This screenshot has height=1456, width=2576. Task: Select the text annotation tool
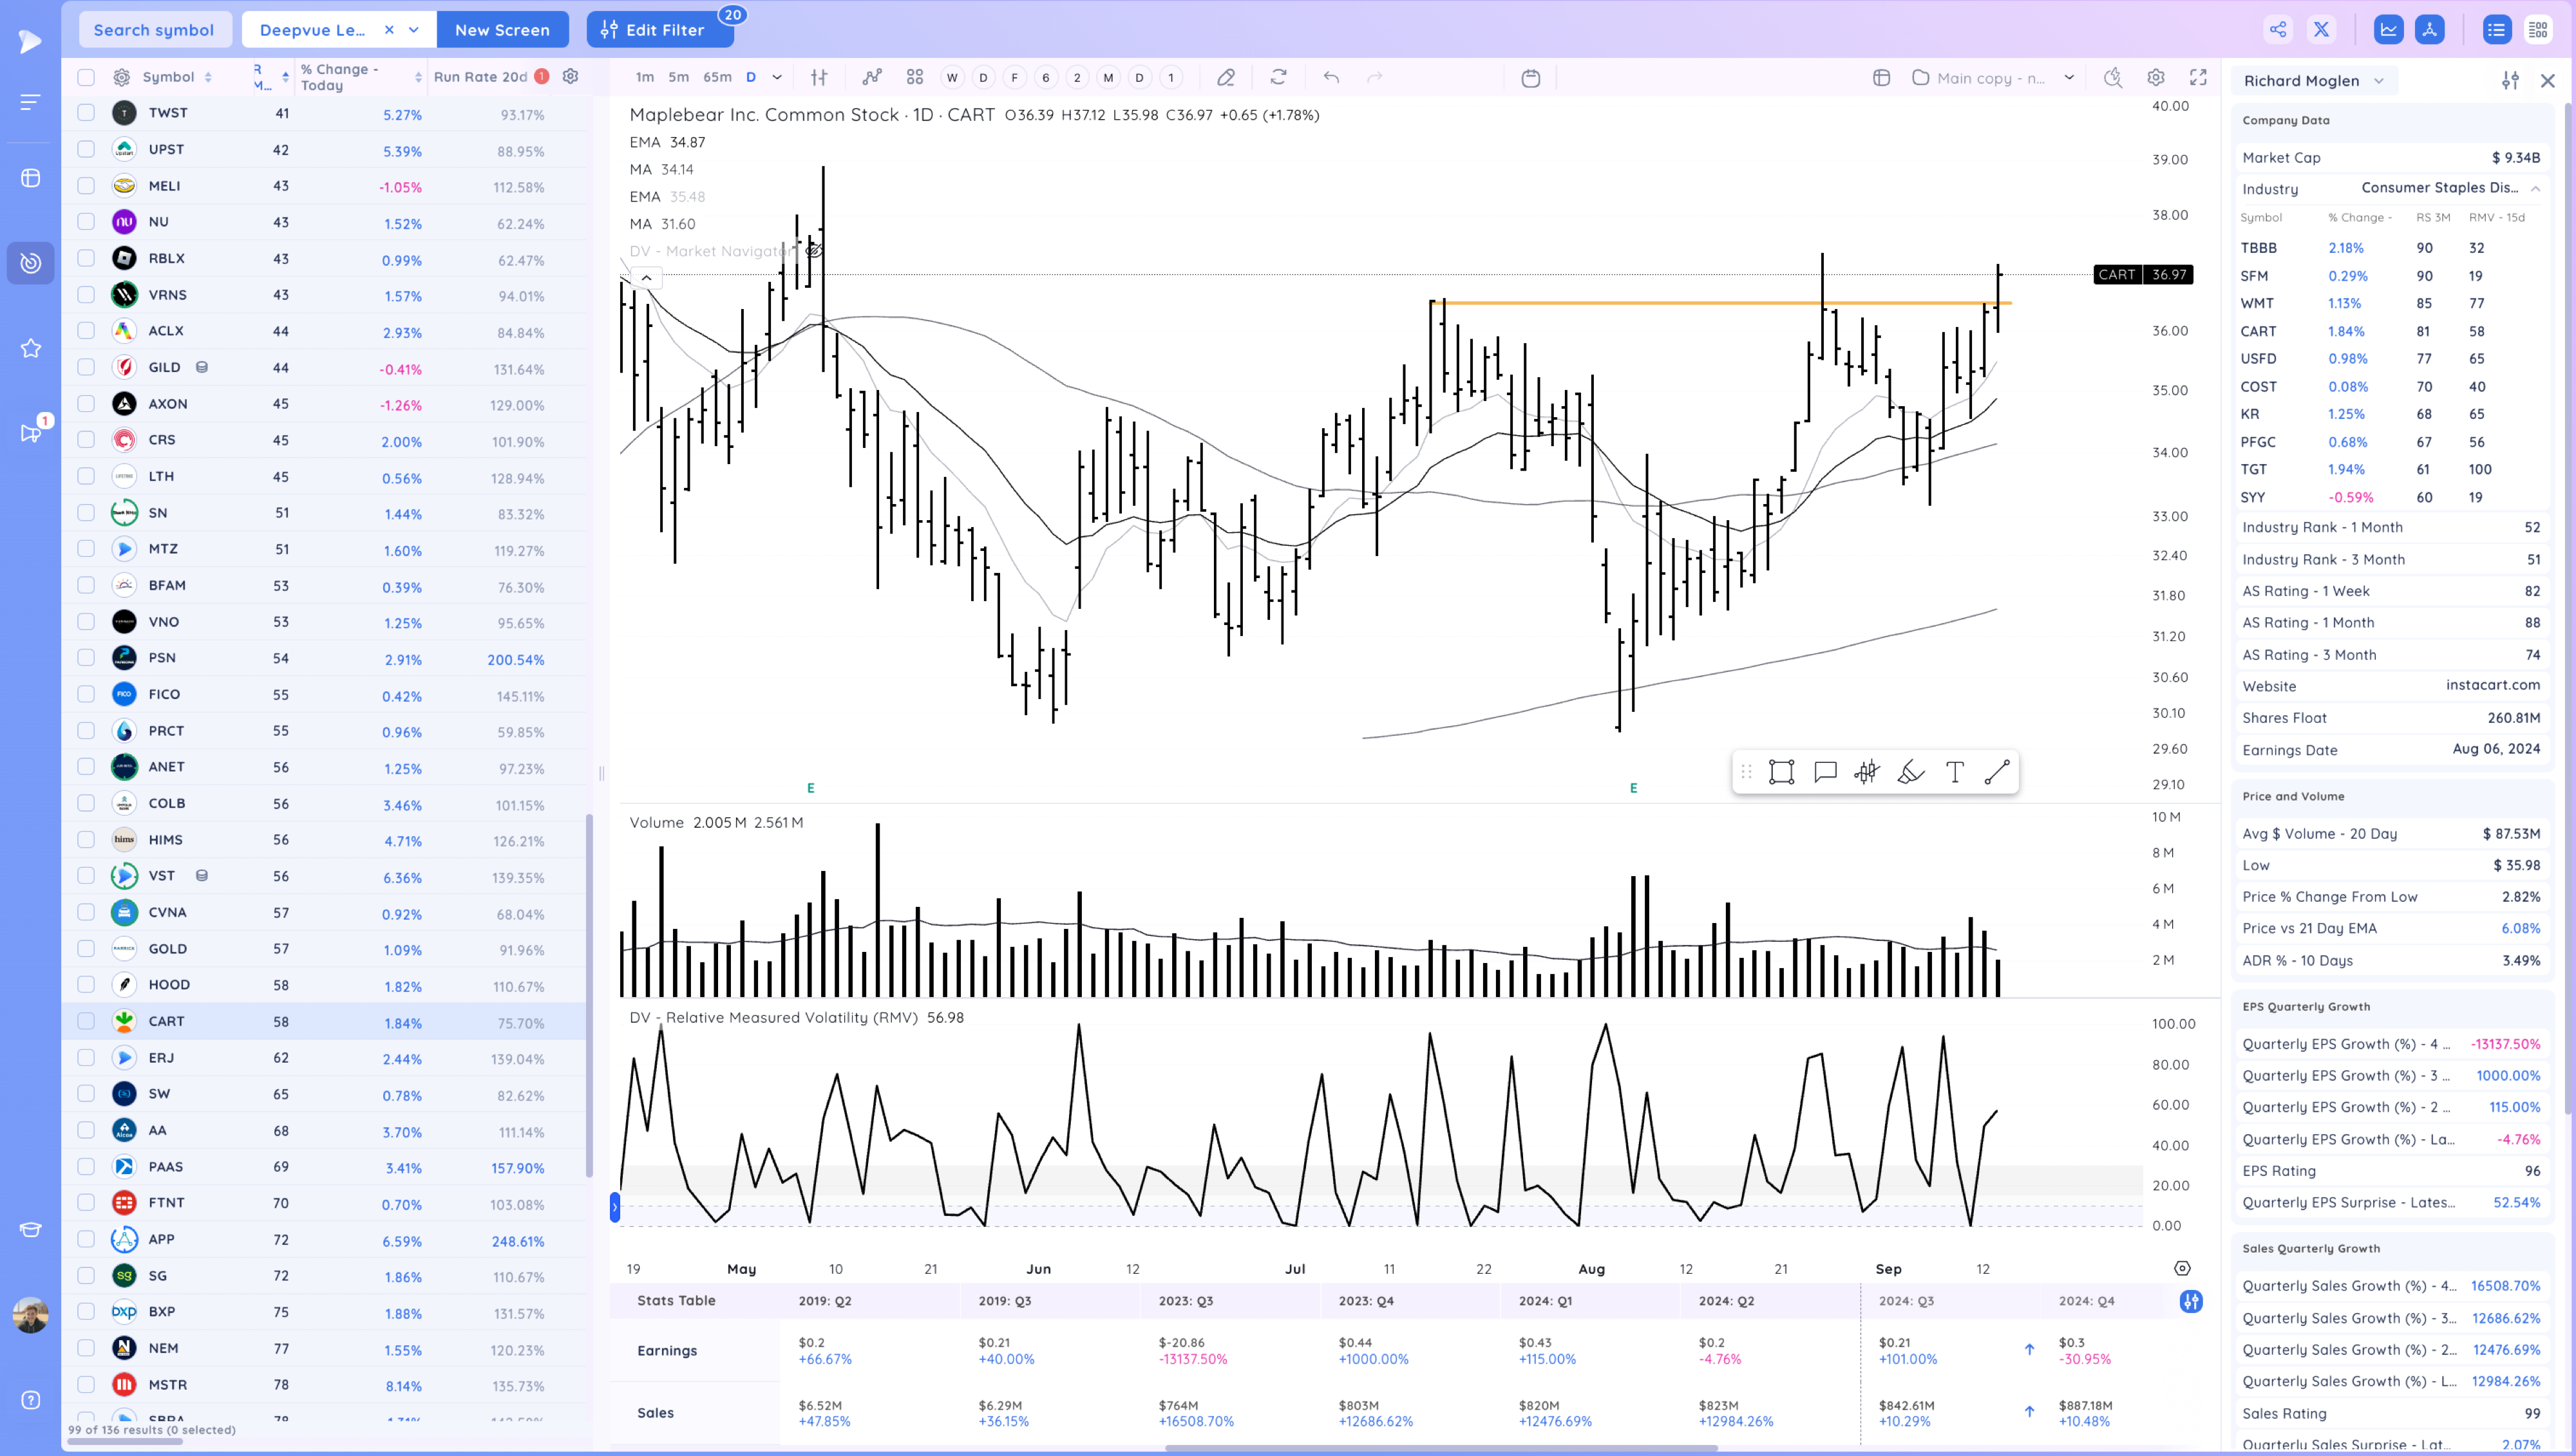[1954, 772]
